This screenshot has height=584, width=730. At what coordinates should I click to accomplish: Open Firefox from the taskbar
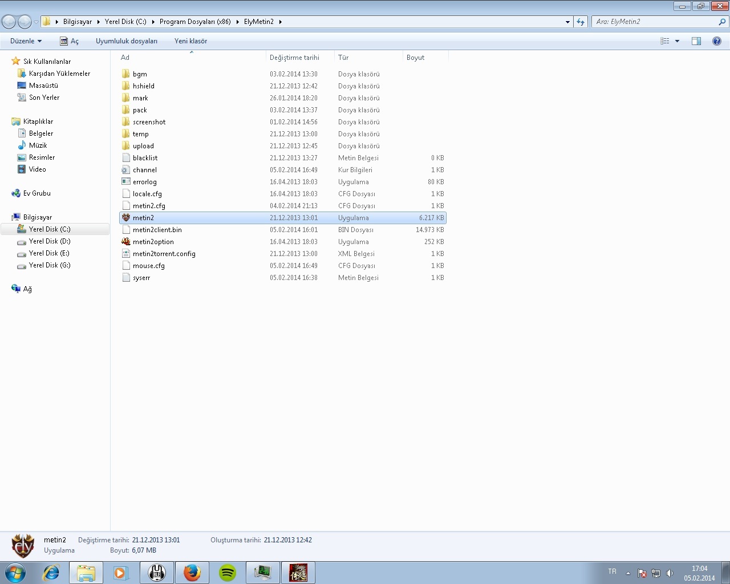click(192, 573)
